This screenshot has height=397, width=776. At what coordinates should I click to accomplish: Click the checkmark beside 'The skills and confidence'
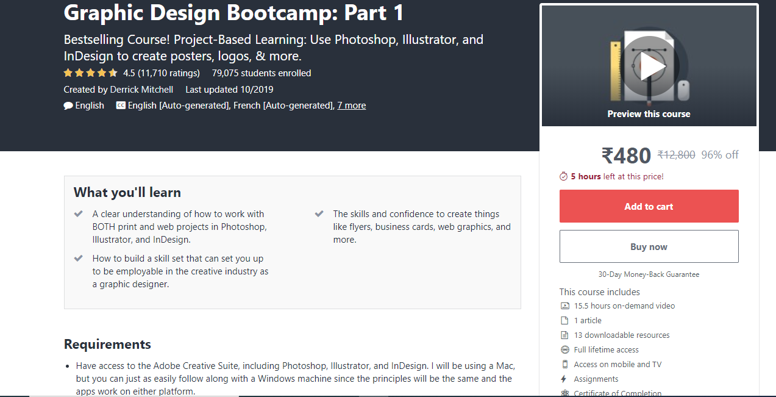pos(319,214)
